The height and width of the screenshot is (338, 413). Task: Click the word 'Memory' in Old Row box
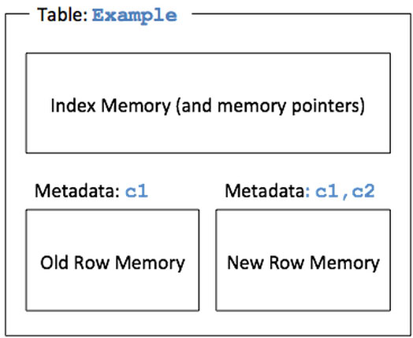150,263
